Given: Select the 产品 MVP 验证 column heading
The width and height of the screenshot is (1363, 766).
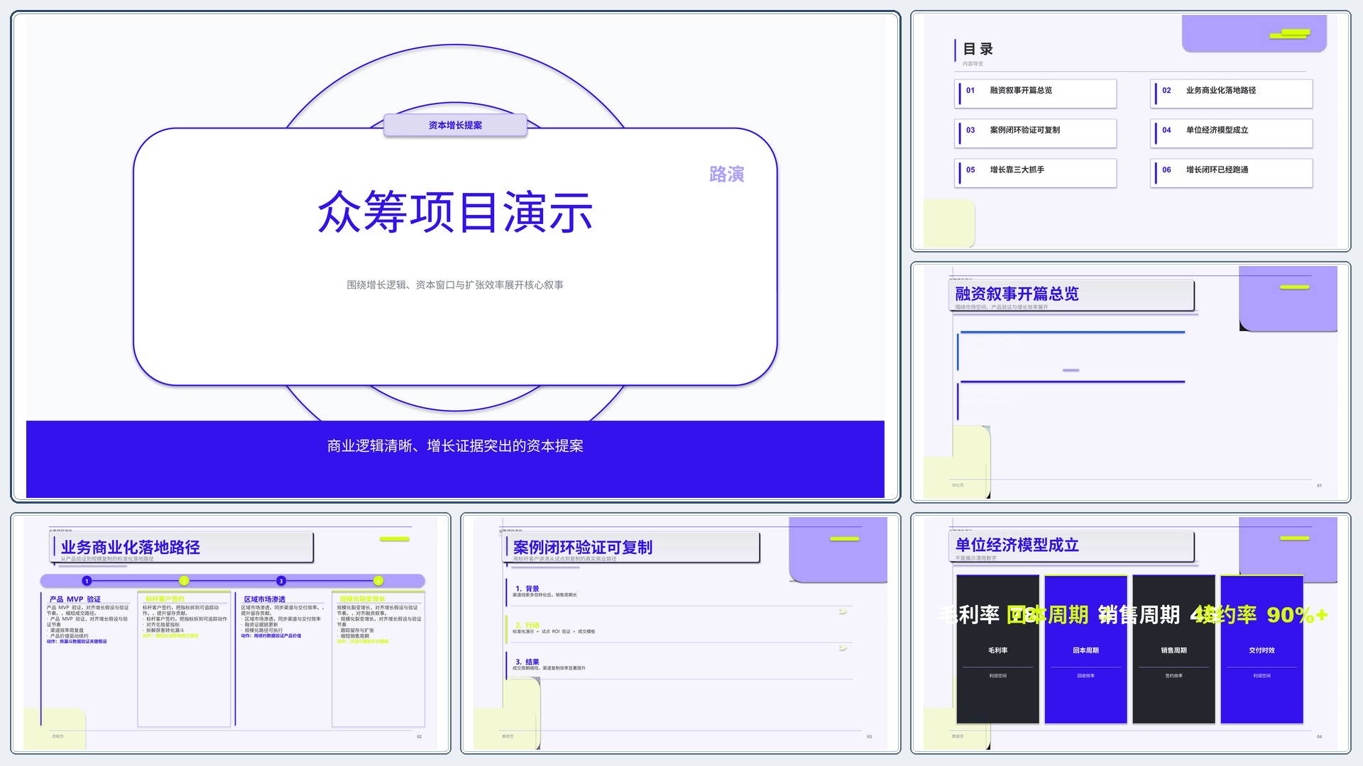Looking at the screenshot, I should [x=75, y=599].
